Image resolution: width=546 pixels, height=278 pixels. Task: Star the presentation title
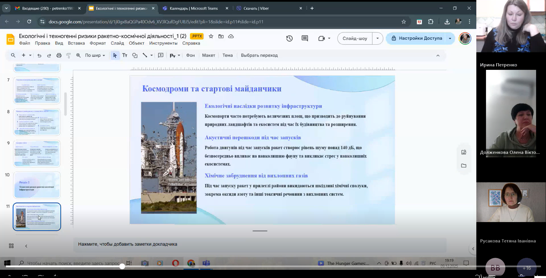point(211,36)
